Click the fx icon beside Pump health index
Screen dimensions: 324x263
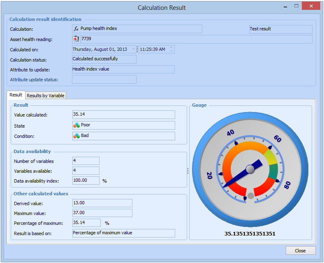[x=76, y=29]
